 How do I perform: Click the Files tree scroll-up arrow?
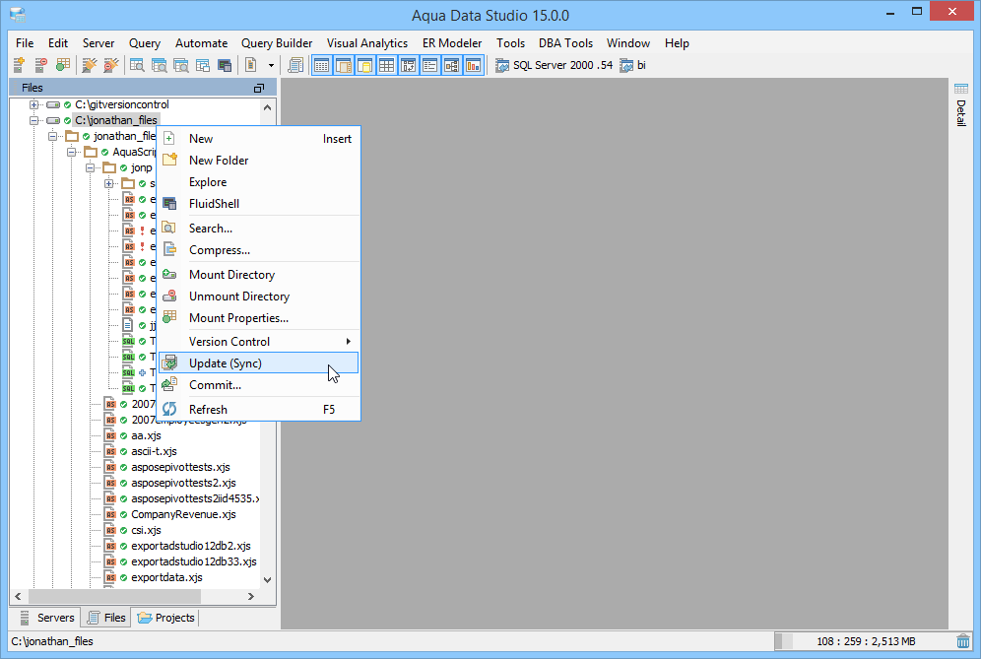[x=267, y=107]
